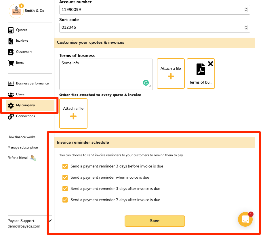Remove the Terms of business PDF attachment
261x235 pixels.
tap(210, 64)
